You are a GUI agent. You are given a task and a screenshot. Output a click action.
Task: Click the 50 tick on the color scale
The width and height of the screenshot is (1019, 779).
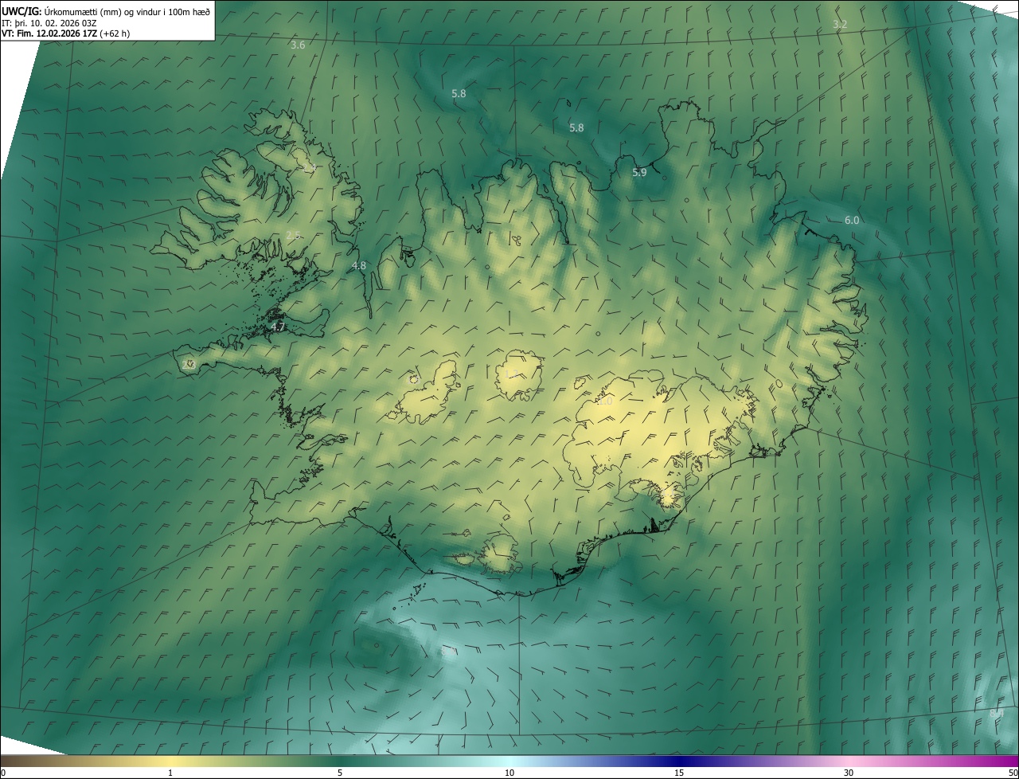click(x=1013, y=773)
